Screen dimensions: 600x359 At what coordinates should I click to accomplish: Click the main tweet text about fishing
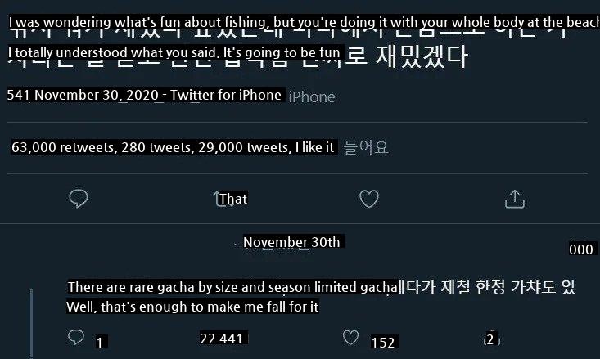click(x=303, y=23)
